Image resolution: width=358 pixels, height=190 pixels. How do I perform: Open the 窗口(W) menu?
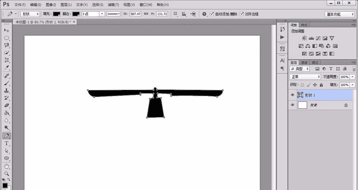pyautogui.click(x=146, y=5)
